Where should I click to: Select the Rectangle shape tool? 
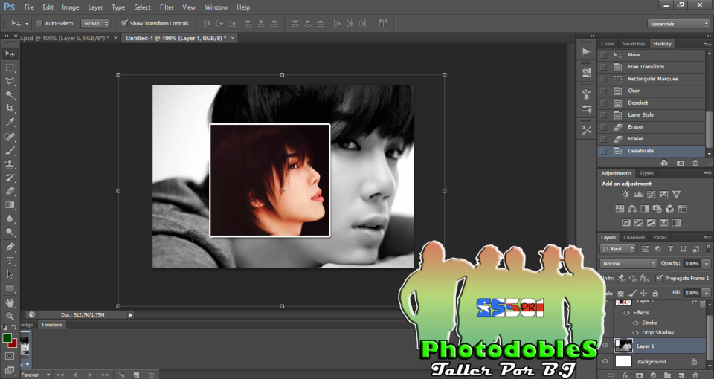pos(10,288)
